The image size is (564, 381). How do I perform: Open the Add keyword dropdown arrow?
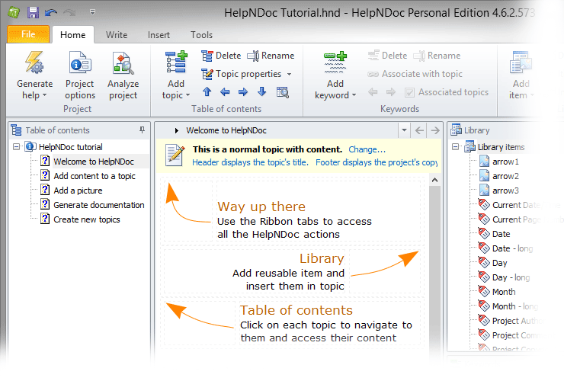354,95
